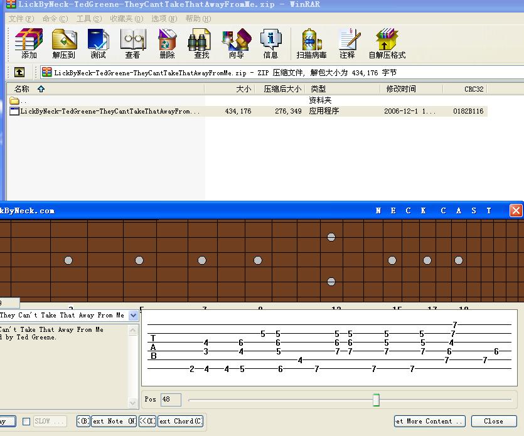Open the 命令(C) menu
The image size is (524, 436).
click(55, 19)
